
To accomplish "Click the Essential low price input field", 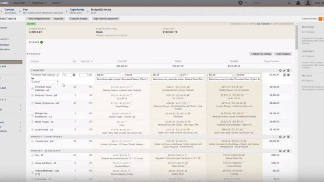I will [108, 75].
